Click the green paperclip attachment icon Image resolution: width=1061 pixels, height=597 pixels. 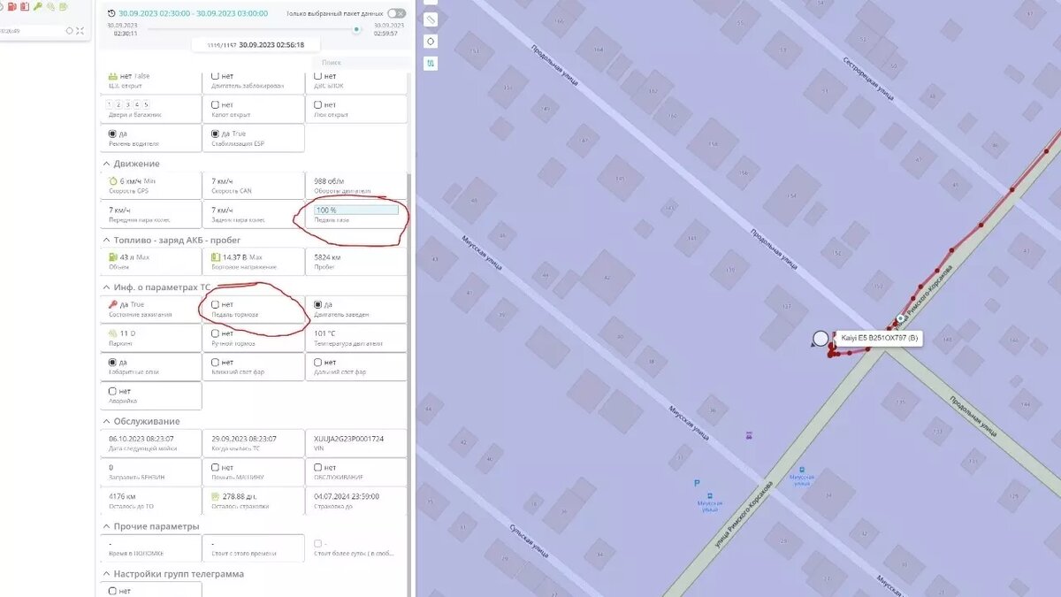point(51,6)
